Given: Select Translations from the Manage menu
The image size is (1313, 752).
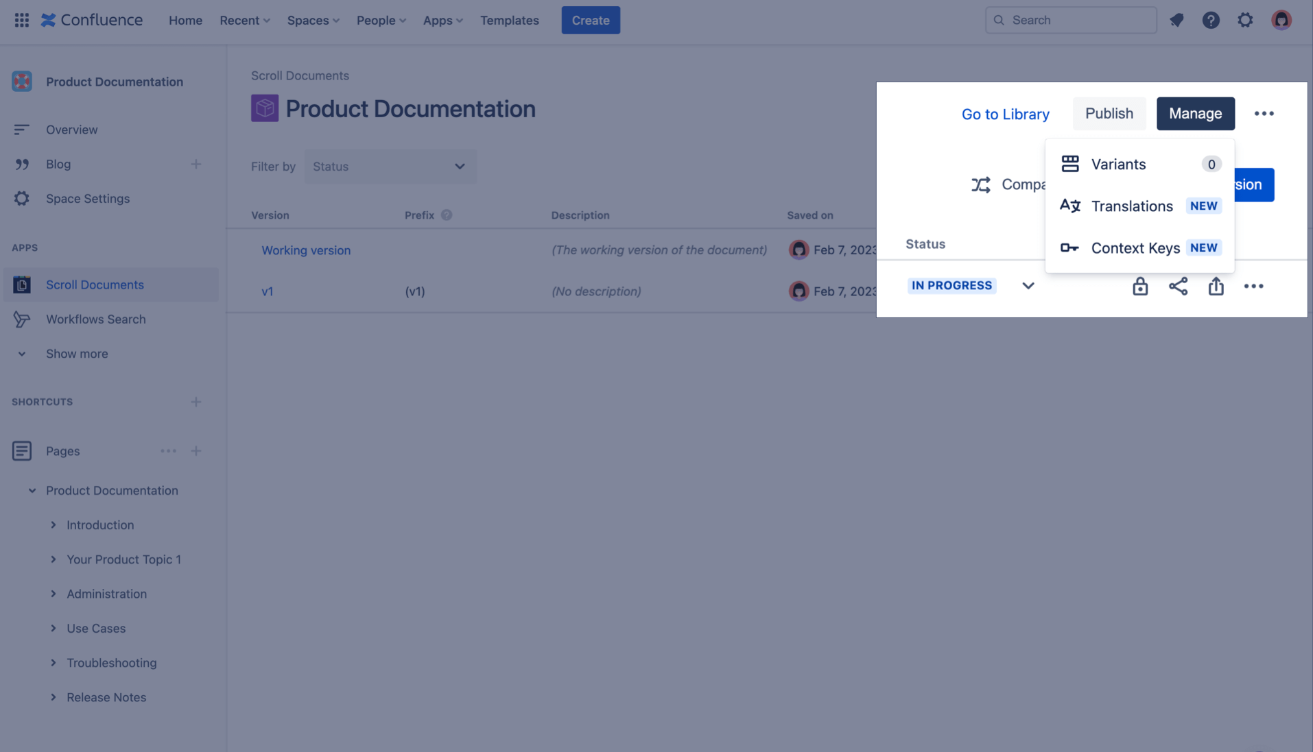Looking at the screenshot, I should coord(1132,206).
